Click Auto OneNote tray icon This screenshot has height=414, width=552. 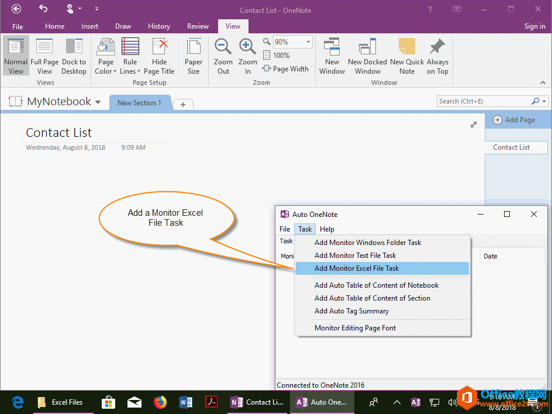coord(416,402)
